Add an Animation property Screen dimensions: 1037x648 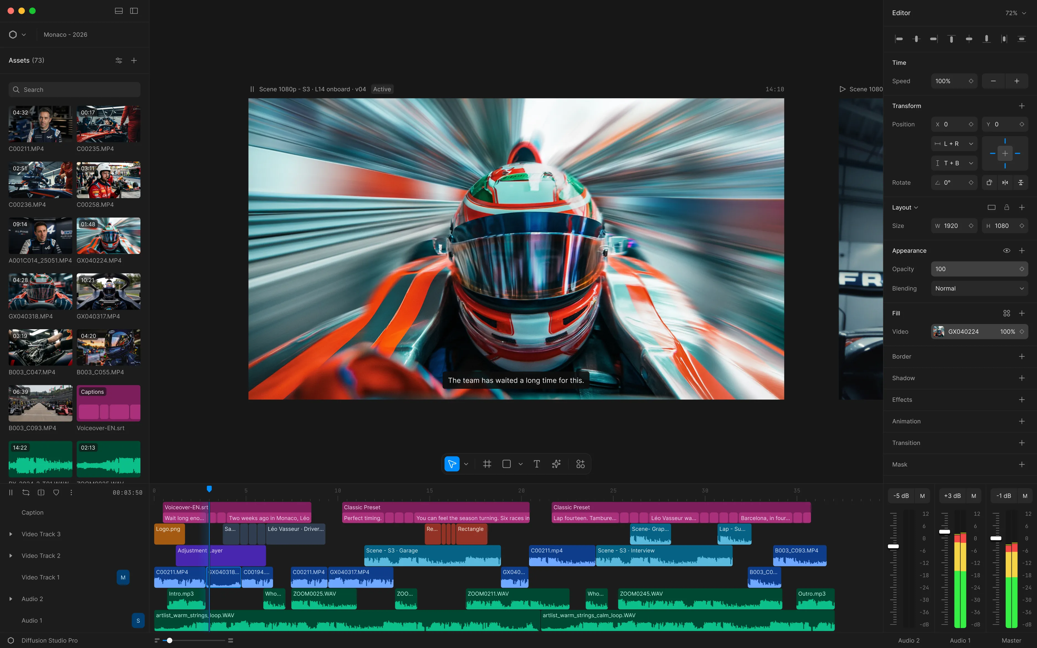(x=1021, y=421)
